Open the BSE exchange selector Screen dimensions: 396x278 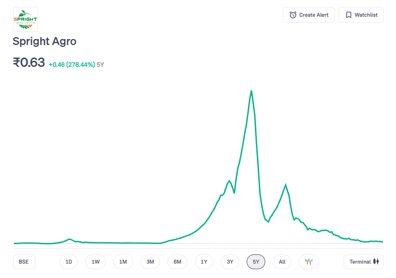click(24, 262)
